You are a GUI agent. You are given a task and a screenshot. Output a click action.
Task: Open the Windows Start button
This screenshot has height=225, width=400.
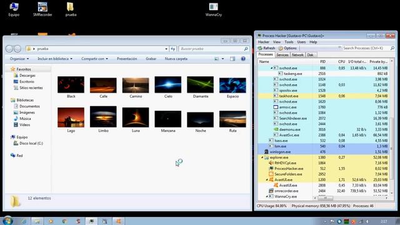pyautogui.click(x=7, y=221)
